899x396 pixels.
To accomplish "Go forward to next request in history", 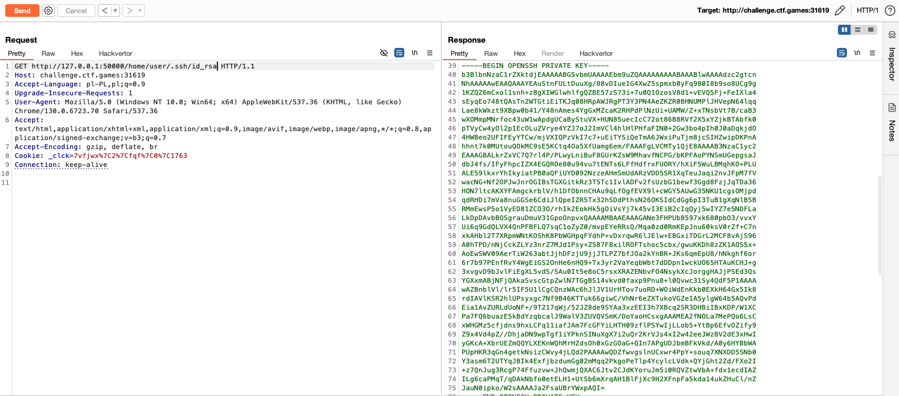I will click(x=129, y=11).
